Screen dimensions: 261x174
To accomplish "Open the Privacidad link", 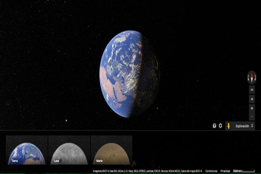I will click(225, 171).
